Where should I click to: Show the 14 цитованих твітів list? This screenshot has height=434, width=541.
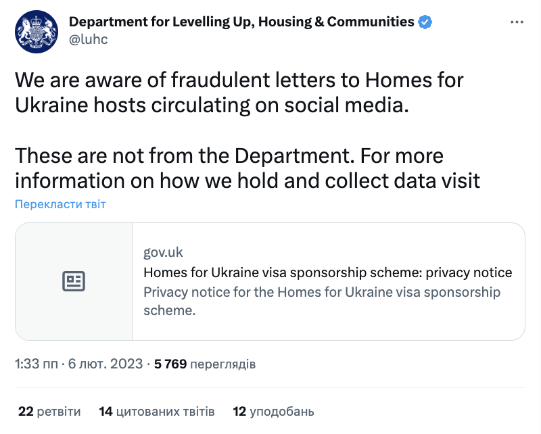pos(156,411)
